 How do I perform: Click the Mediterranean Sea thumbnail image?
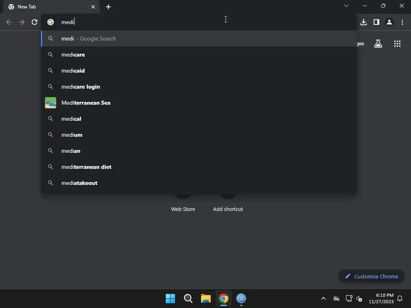[51, 103]
